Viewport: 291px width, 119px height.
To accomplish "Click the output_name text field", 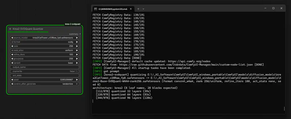I will [44, 67].
